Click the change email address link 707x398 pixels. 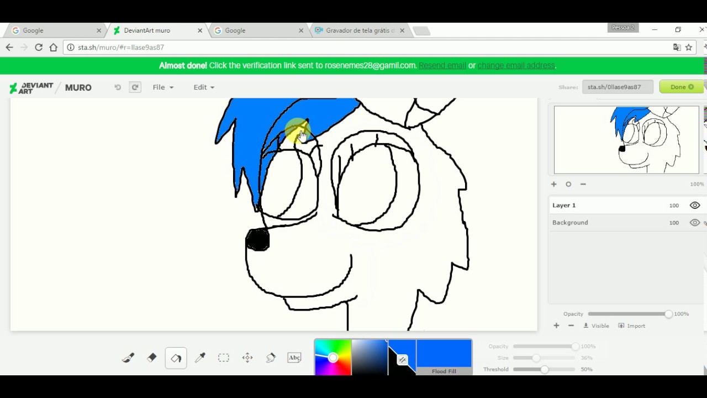(516, 65)
